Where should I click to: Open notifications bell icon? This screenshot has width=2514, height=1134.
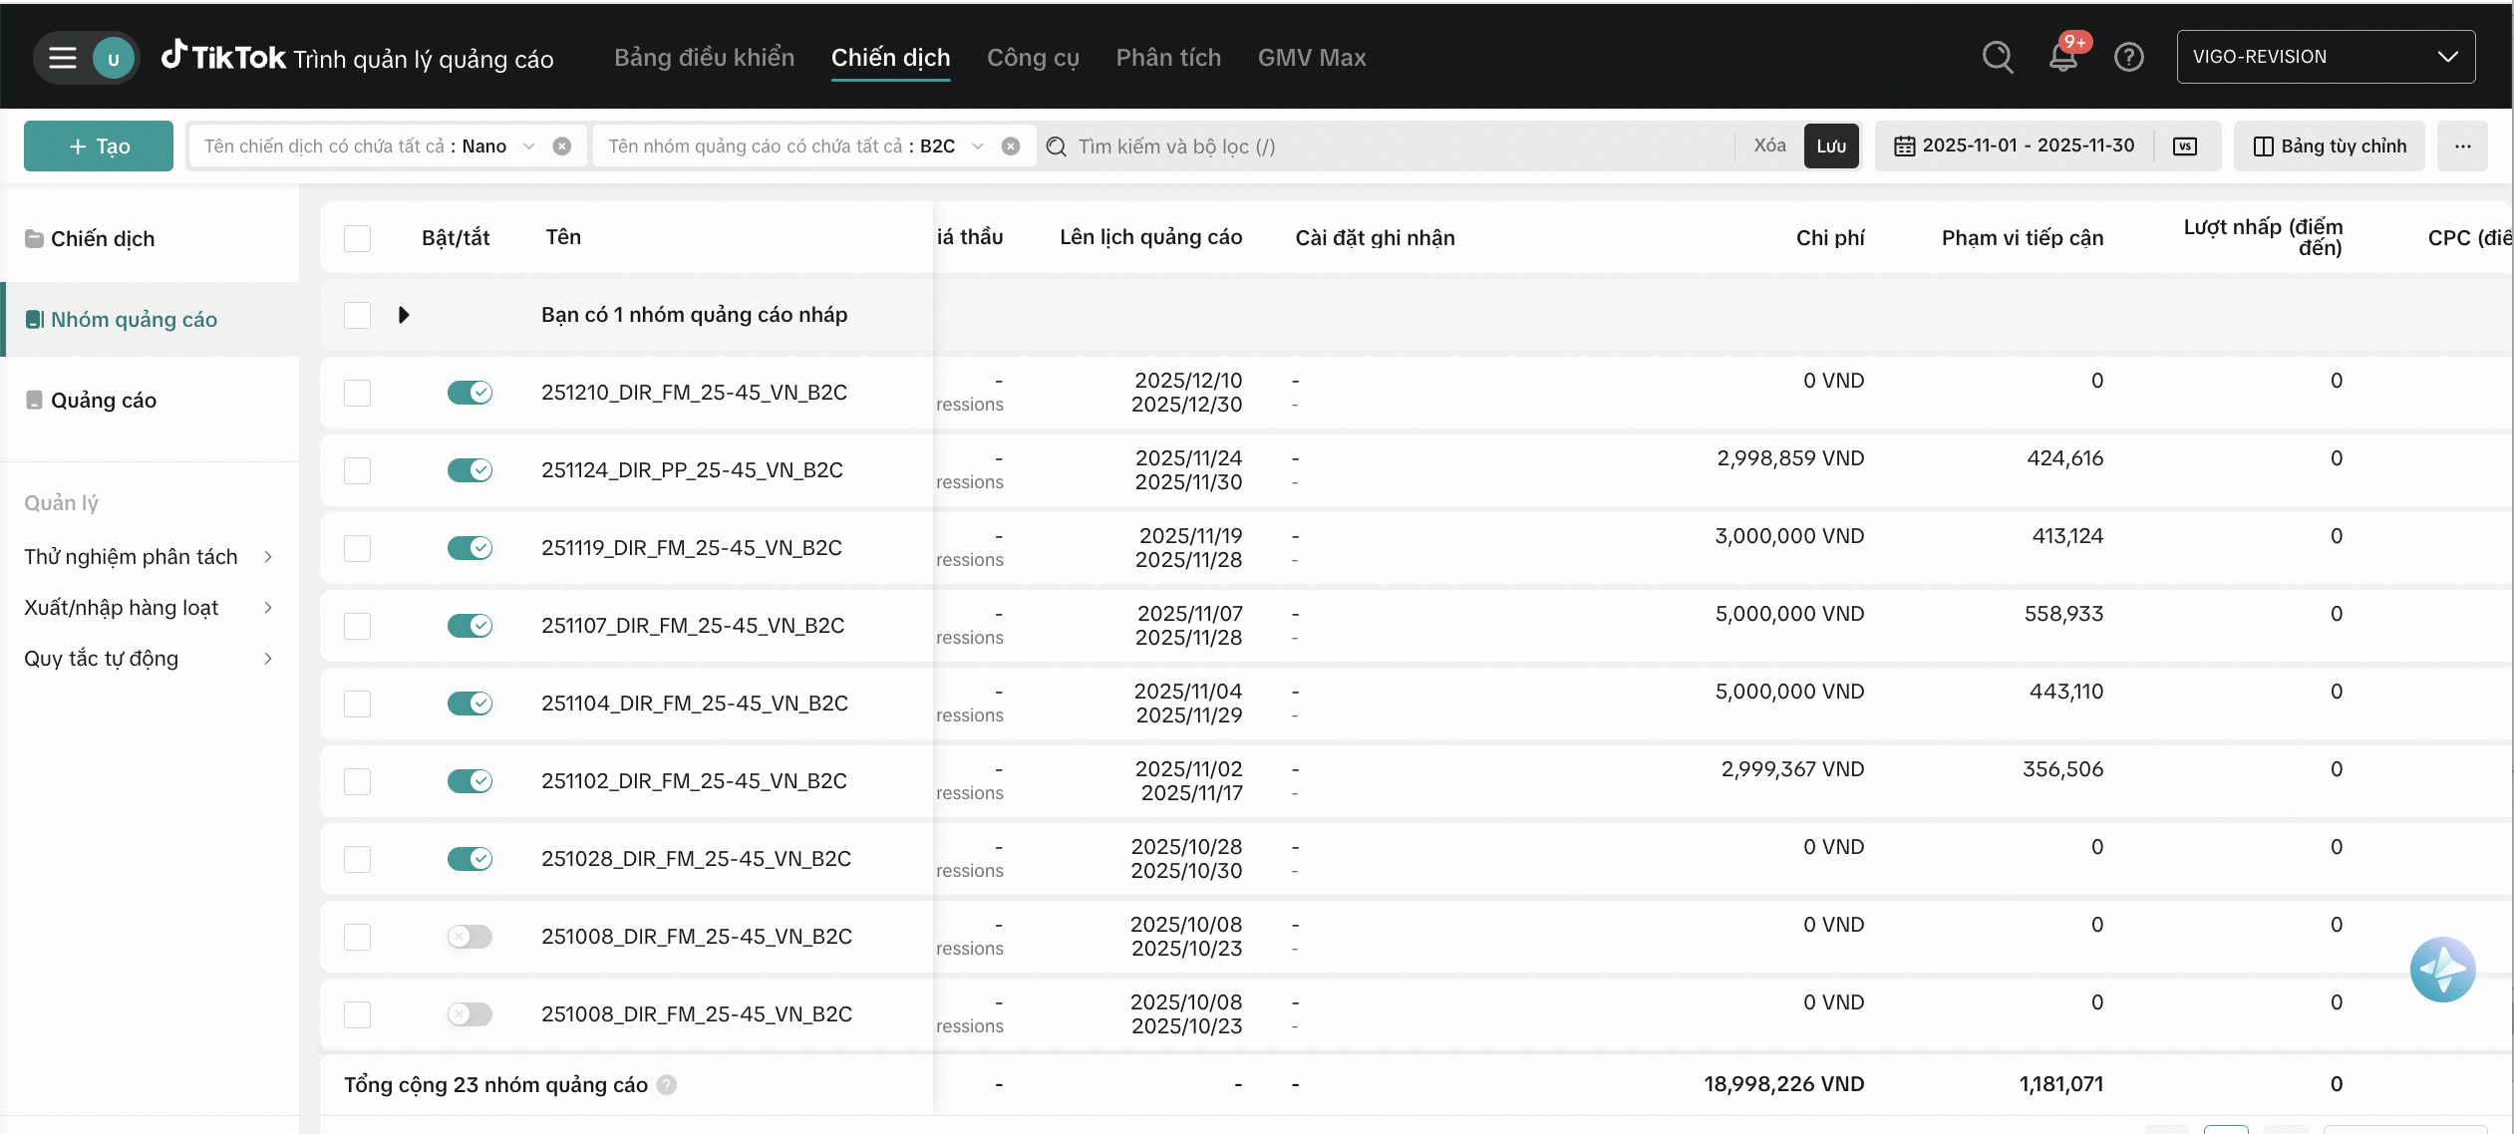(2062, 57)
